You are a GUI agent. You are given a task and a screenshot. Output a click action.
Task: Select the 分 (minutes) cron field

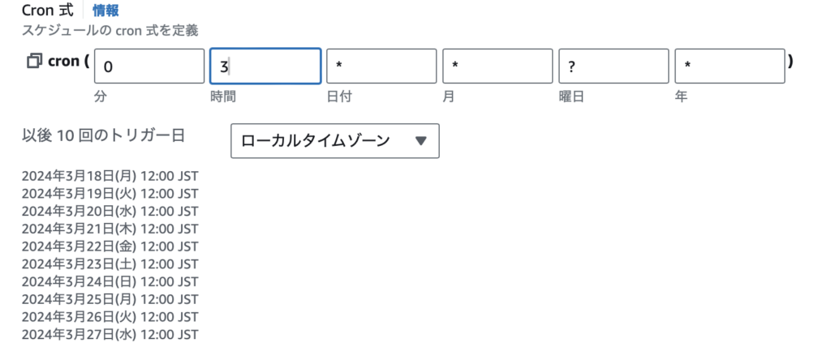coord(149,66)
